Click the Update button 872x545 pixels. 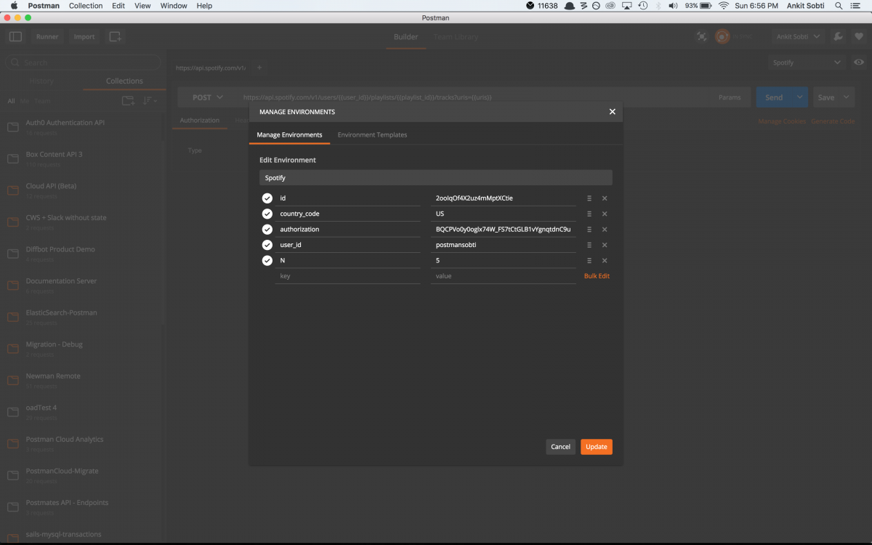point(597,447)
